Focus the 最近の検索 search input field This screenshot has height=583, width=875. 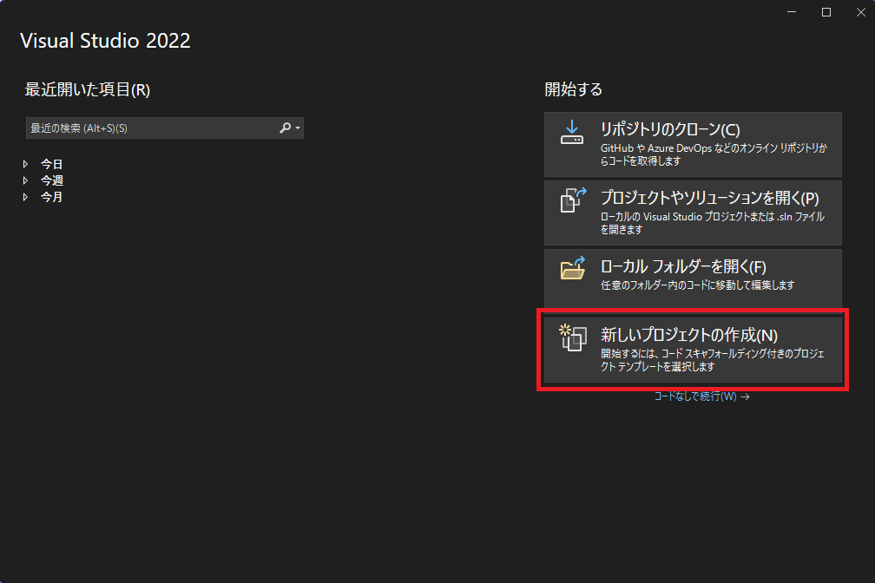click(148, 128)
